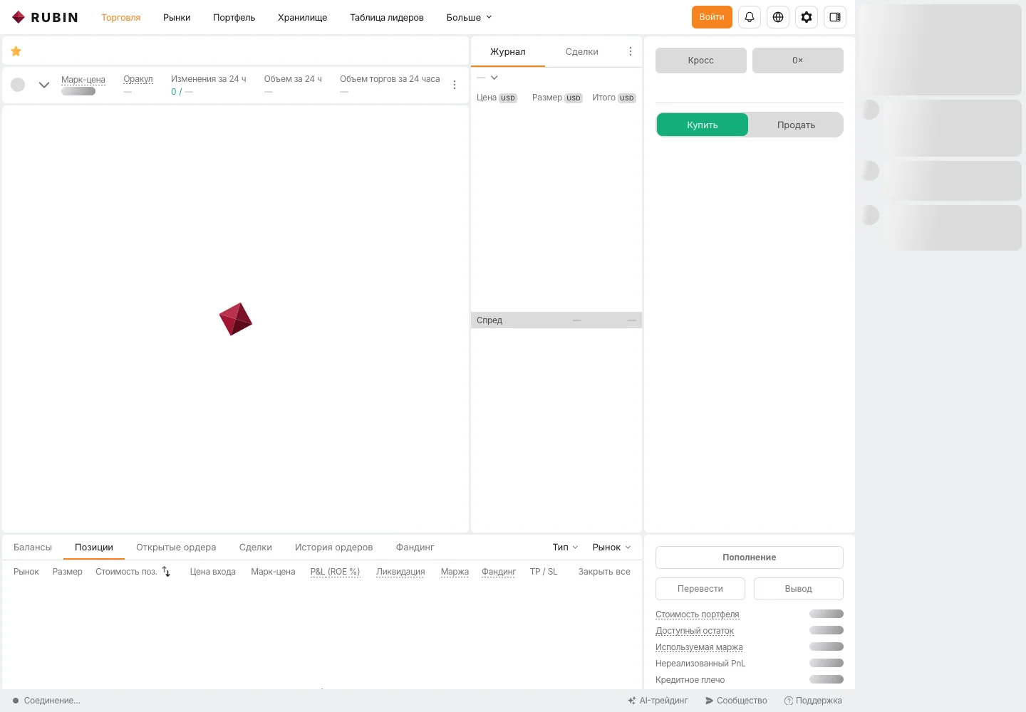Click the Стоимость портфеля label
Image resolution: width=1026 pixels, height=712 pixels.
pyautogui.click(x=698, y=614)
